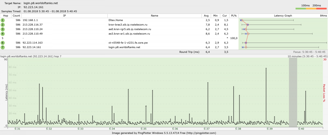Select the Eltex.Home hop row name
The height and width of the screenshot is (135, 328).
click(x=115, y=20)
